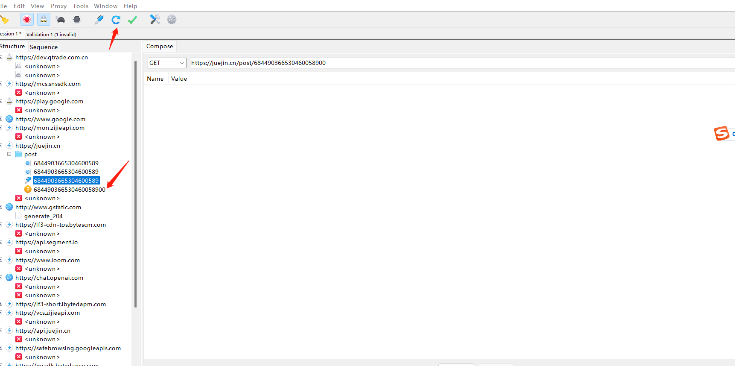Viewport: 735px width, 366px height.
Task: Open the Window menu
Action: (x=105, y=6)
